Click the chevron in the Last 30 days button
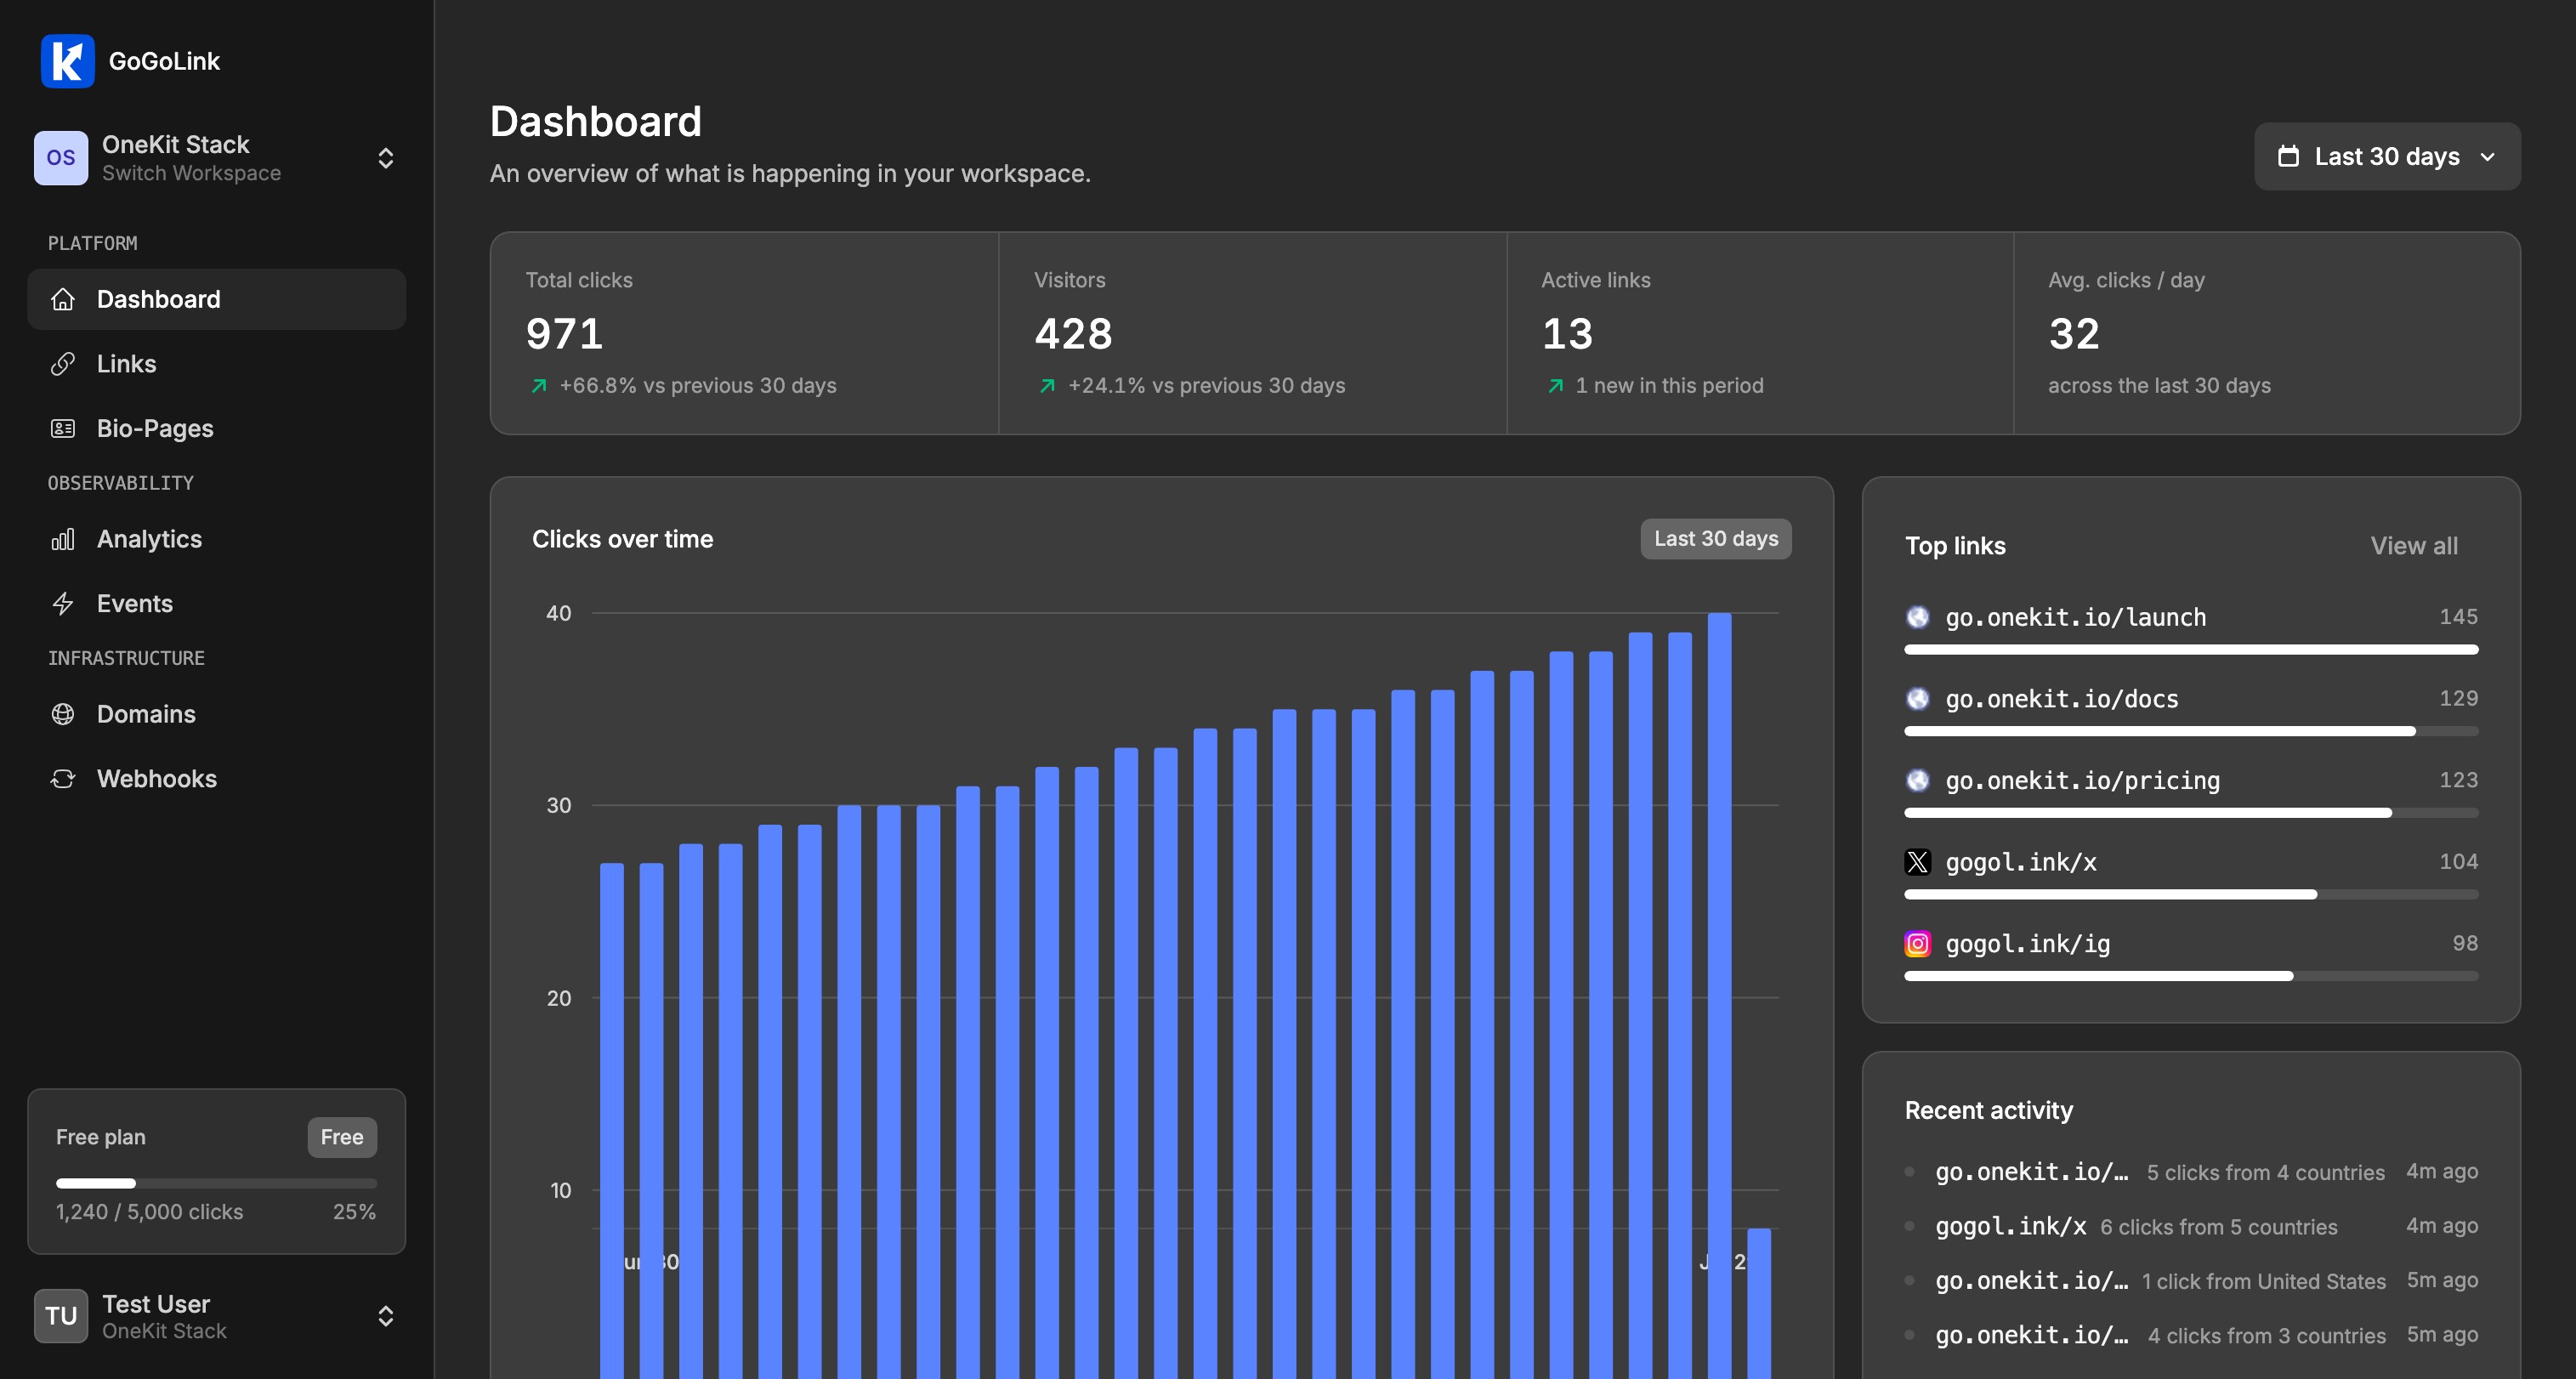The height and width of the screenshot is (1379, 2576). pos(2487,157)
